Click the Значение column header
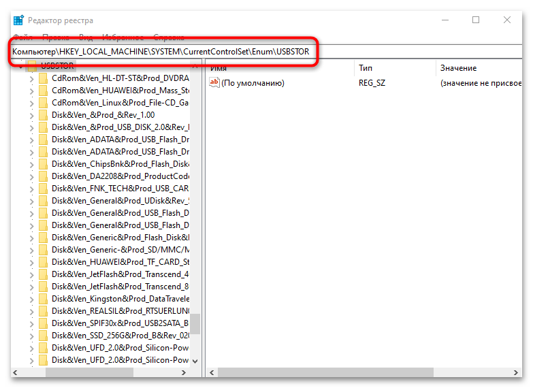Screen dimensions: 533x388 (x=458, y=68)
